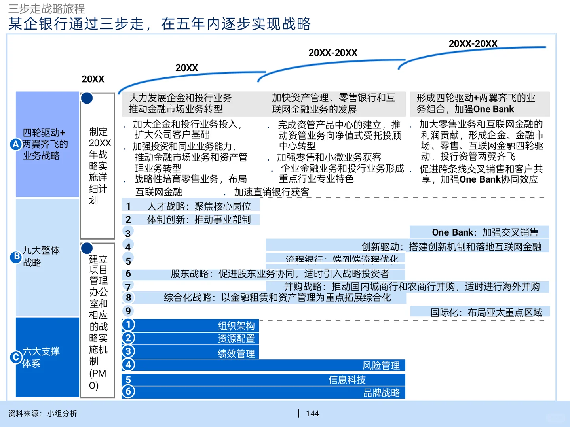Click the 六大支撑体系 label

[x=41, y=357]
